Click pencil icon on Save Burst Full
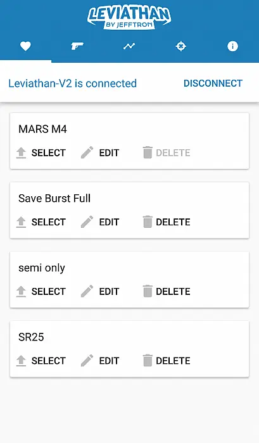The height and width of the screenshot is (443, 259). 87,221
